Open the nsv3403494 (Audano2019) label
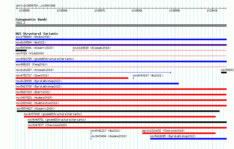Image resolution: width=234 pixels, height=149 pixels. [109, 136]
